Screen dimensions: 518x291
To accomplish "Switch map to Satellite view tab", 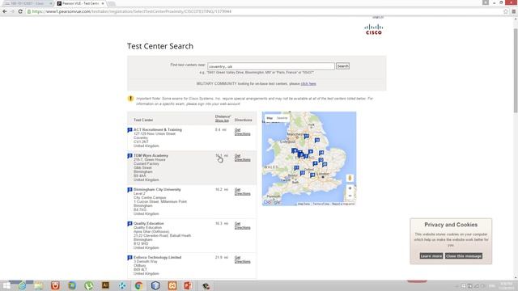I will click(x=282, y=118).
